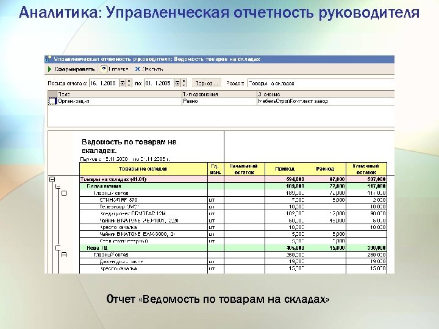The width and height of the screenshot is (439, 329).
Task: Toggle the Организация filter checkbox
Action: point(52,101)
